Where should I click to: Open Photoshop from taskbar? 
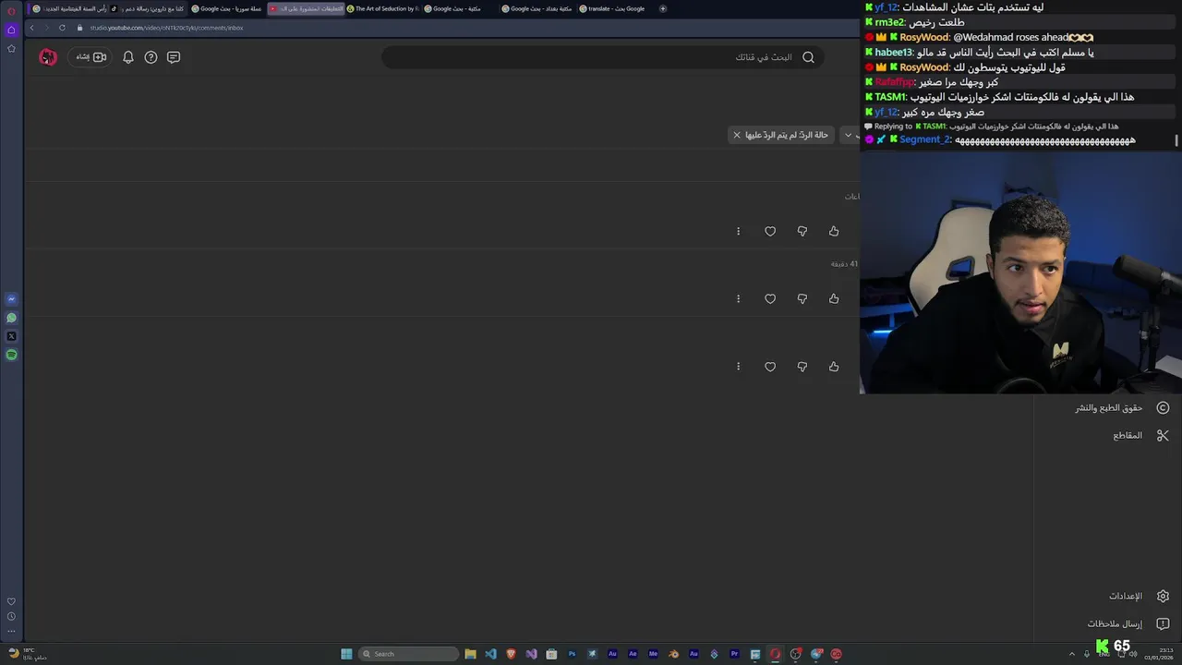pyautogui.click(x=572, y=654)
